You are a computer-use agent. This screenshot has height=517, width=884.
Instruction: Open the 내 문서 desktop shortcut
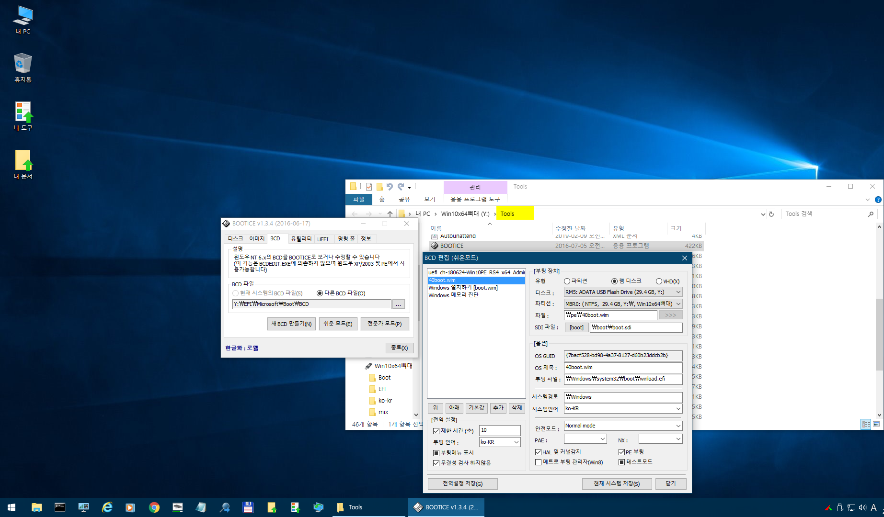[x=23, y=165]
